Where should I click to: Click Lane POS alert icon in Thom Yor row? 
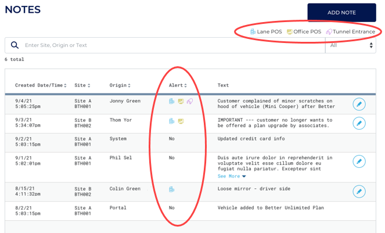[172, 121]
